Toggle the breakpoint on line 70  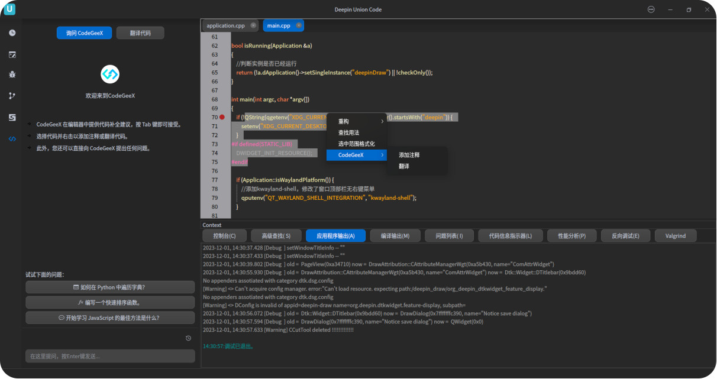[222, 117]
